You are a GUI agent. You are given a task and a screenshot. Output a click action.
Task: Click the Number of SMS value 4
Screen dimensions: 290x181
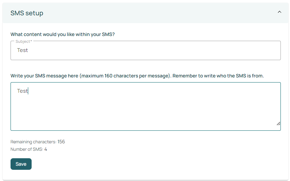click(x=46, y=149)
